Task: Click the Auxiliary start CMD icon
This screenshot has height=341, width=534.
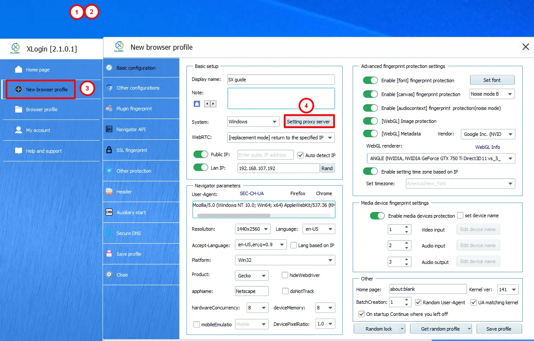Action: click(x=109, y=212)
